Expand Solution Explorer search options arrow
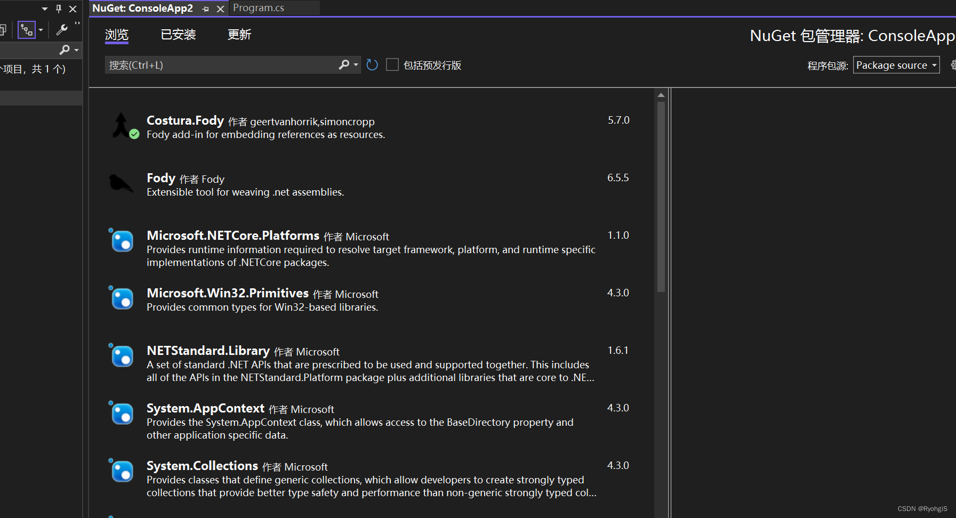The height and width of the screenshot is (518, 956). (77, 50)
